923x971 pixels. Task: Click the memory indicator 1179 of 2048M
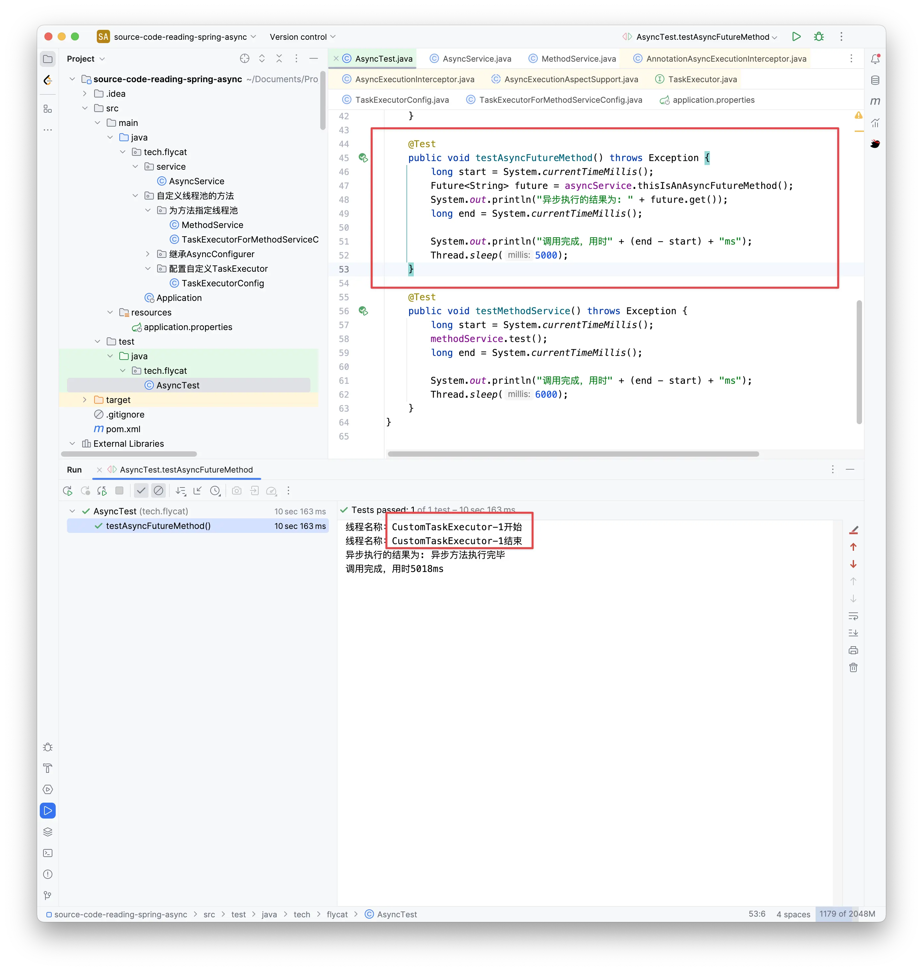point(847,914)
